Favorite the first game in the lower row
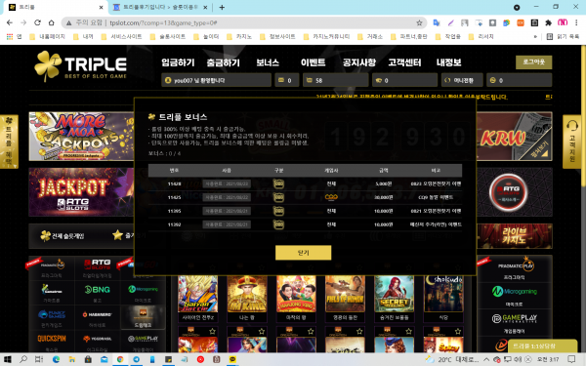 pyautogui.click(x=212, y=331)
